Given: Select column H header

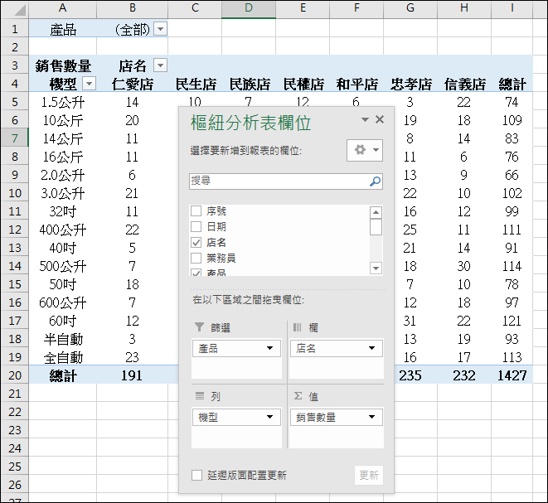Looking at the screenshot, I should [x=464, y=8].
